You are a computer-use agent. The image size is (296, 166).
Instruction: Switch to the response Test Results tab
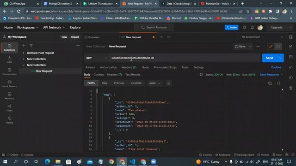coord(133,75)
